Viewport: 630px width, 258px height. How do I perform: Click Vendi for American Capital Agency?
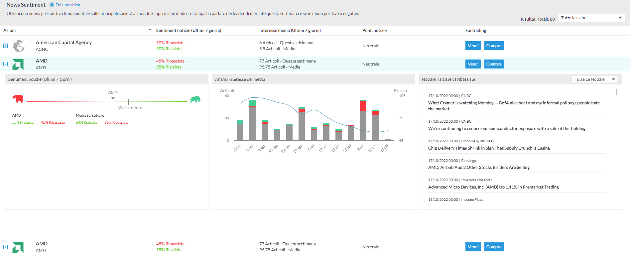tap(473, 46)
